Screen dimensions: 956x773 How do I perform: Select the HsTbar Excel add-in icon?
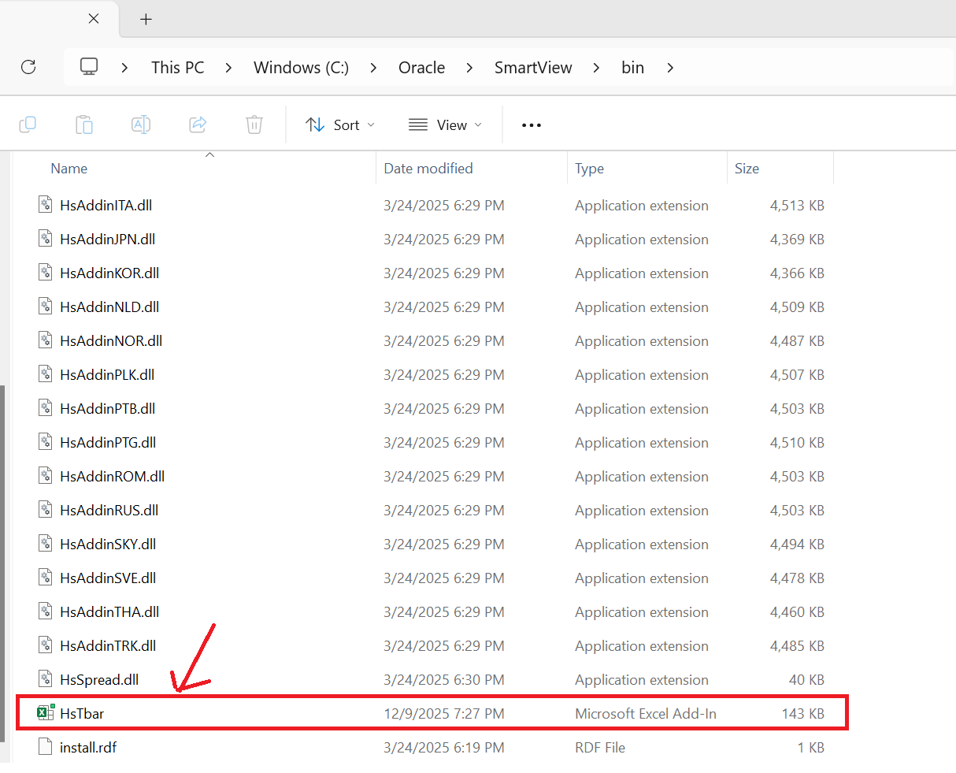[46, 712]
